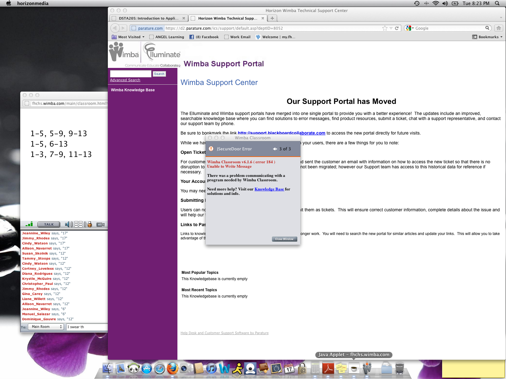
Task: Open the Work Email bookmark
Action: (237, 37)
